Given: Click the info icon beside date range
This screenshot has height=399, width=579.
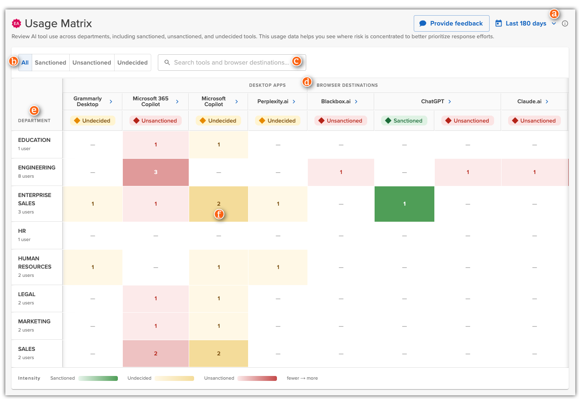Looking at the screenshot, I should [x=565, y=23].
